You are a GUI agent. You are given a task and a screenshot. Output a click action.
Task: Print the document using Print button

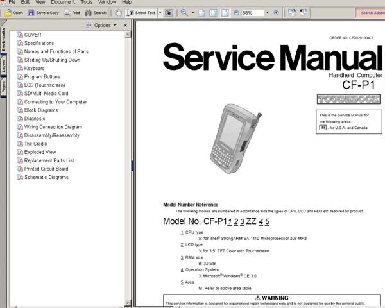72,13
